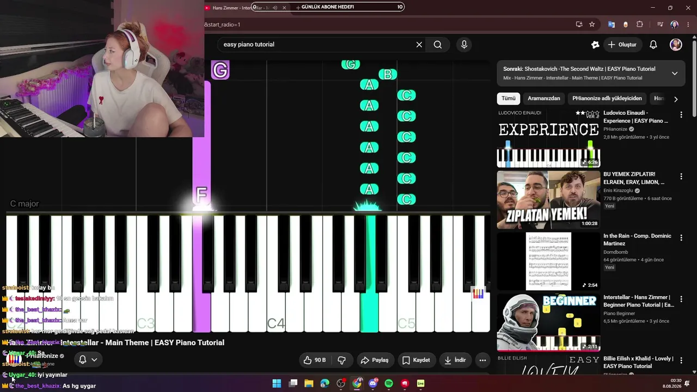The image size is (697, 392).
Task: Open BU YEMEK ZIPLATIR video title
Action: pyautogui.click(x=634, y=178)
